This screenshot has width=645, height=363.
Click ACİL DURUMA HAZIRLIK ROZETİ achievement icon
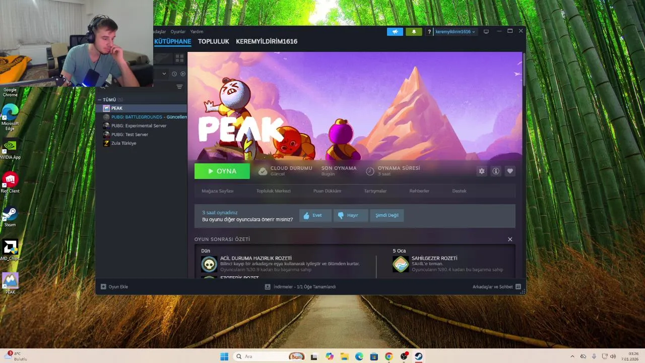pos(209,264)
